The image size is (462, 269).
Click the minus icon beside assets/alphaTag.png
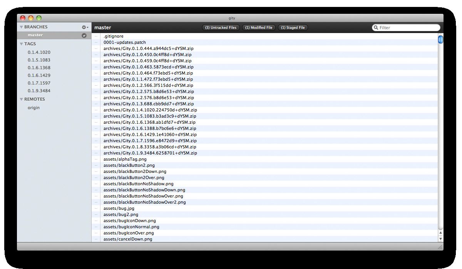click(96, 159)
